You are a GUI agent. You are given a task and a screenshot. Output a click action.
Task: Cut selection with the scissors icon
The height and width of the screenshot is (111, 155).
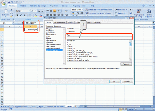(11, 10)
